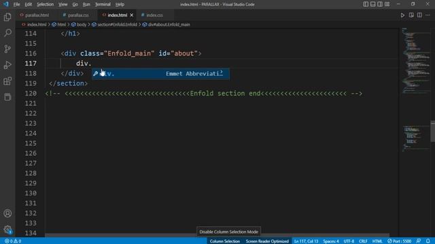435x244 pixels.
Task: Click the open preview icon in editor toolbar
Action: click(x=411, y=15)
